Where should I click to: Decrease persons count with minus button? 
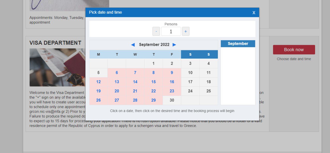pyautogui.click(x=156, y=31)
